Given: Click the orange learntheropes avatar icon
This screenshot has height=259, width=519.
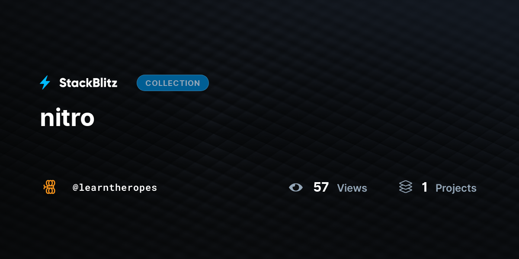Looking at the screenshot, I should click(x=50, y=187).
